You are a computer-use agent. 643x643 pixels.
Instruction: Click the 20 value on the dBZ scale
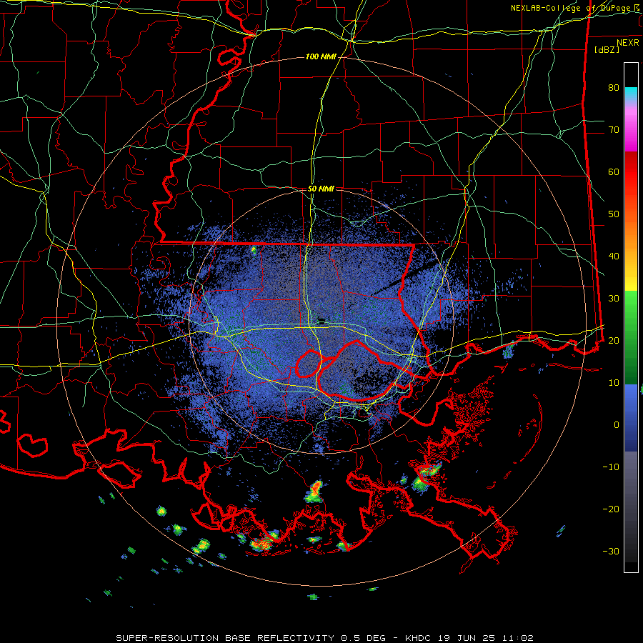click(x=614, y=340)
